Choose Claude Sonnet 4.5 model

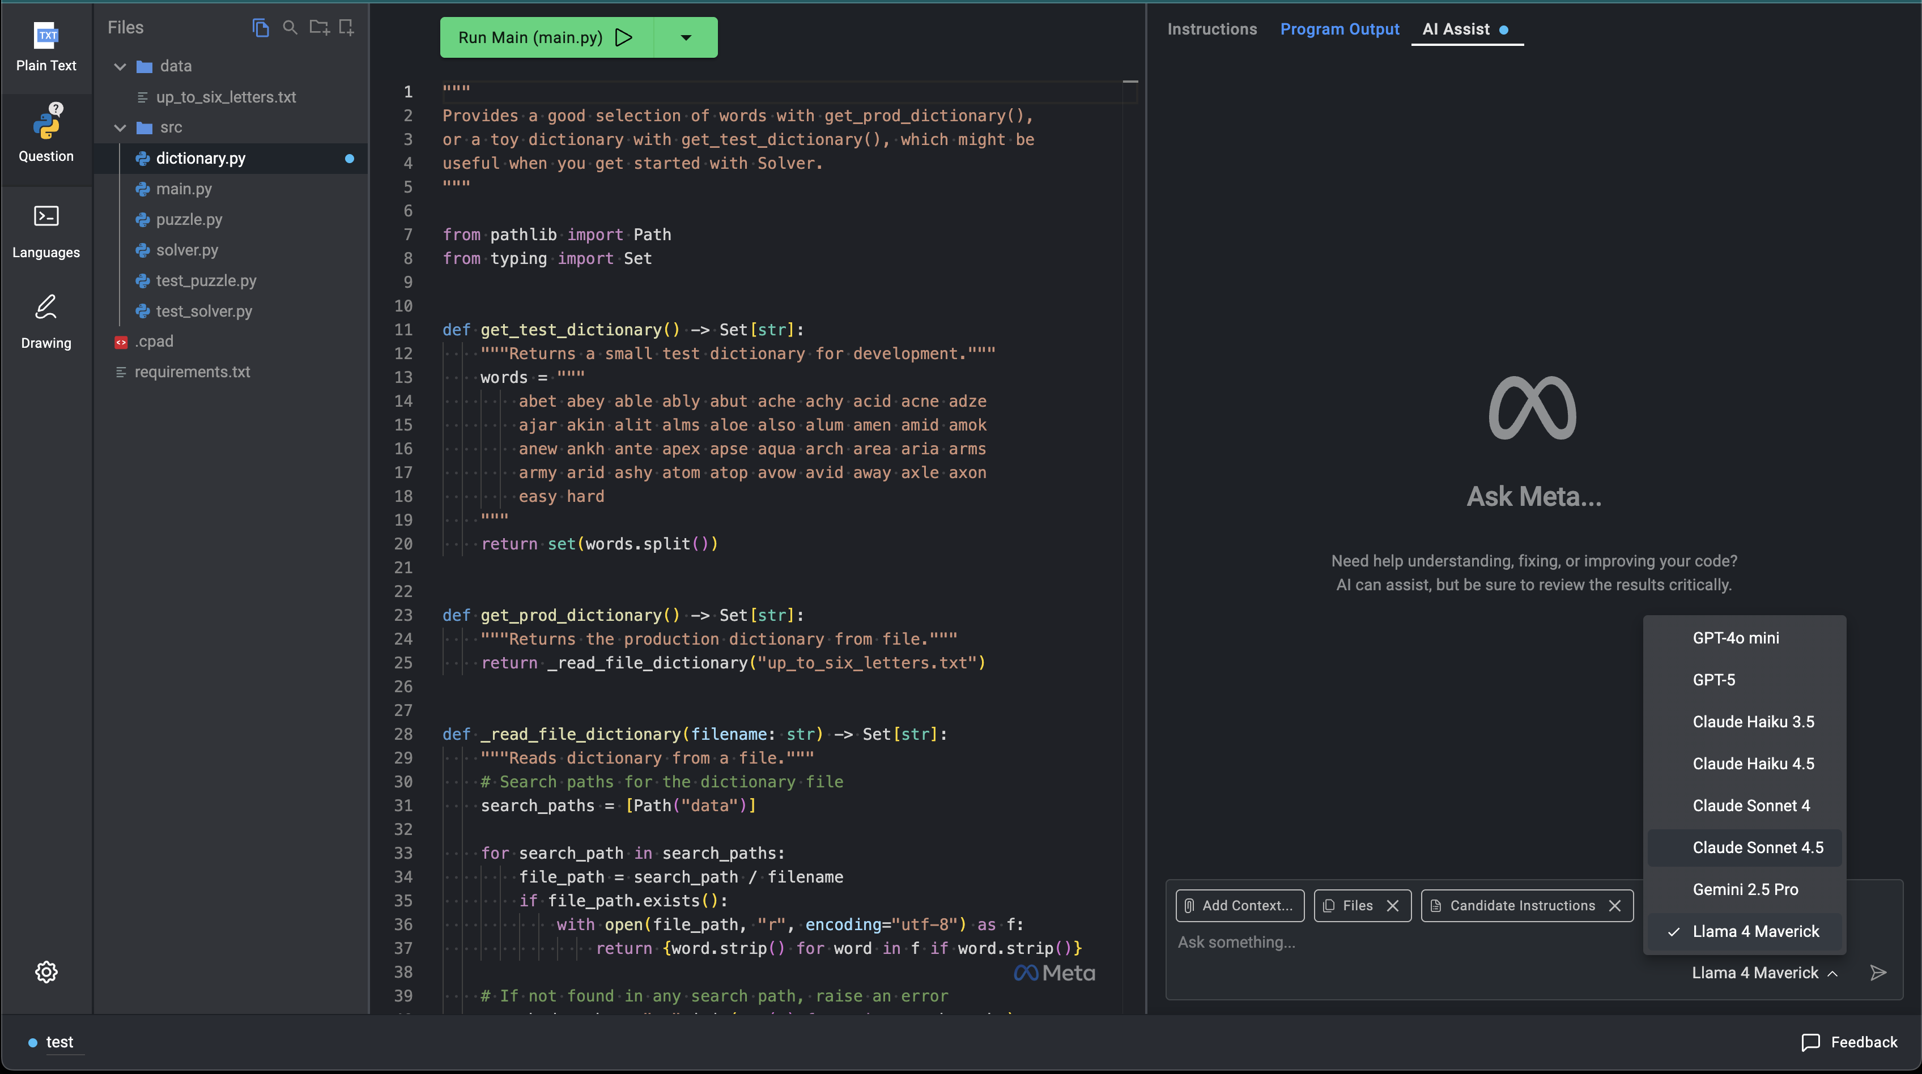point(1745,847)
